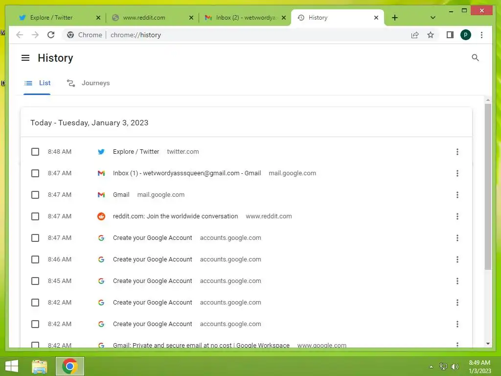
Task: Check the last 8:42 AM Create Google Account entry
Action: [x=35, y=324]
